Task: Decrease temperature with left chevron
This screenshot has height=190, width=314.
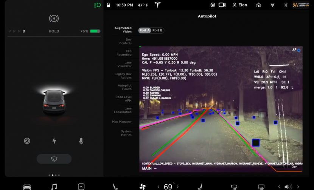Action: (x=159, y=187)
